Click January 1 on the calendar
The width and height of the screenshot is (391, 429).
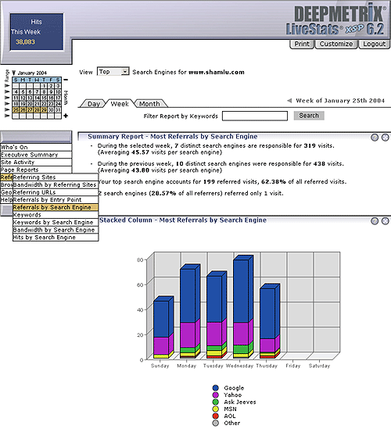point(44,86)
